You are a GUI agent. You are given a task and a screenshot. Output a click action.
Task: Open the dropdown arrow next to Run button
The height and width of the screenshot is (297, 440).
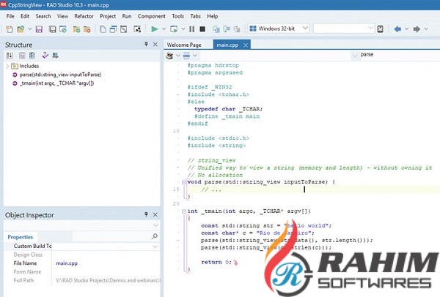(164, 29)
